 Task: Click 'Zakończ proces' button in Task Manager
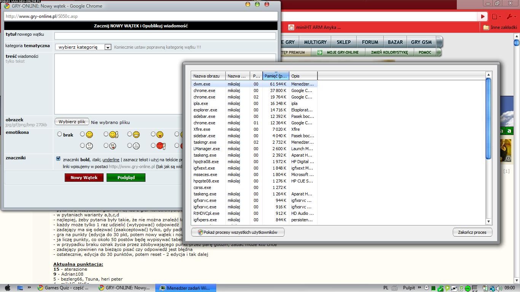[472, 232]
